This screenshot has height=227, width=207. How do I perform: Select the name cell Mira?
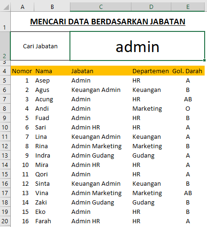pyautogui.click(x=52, y=165)
